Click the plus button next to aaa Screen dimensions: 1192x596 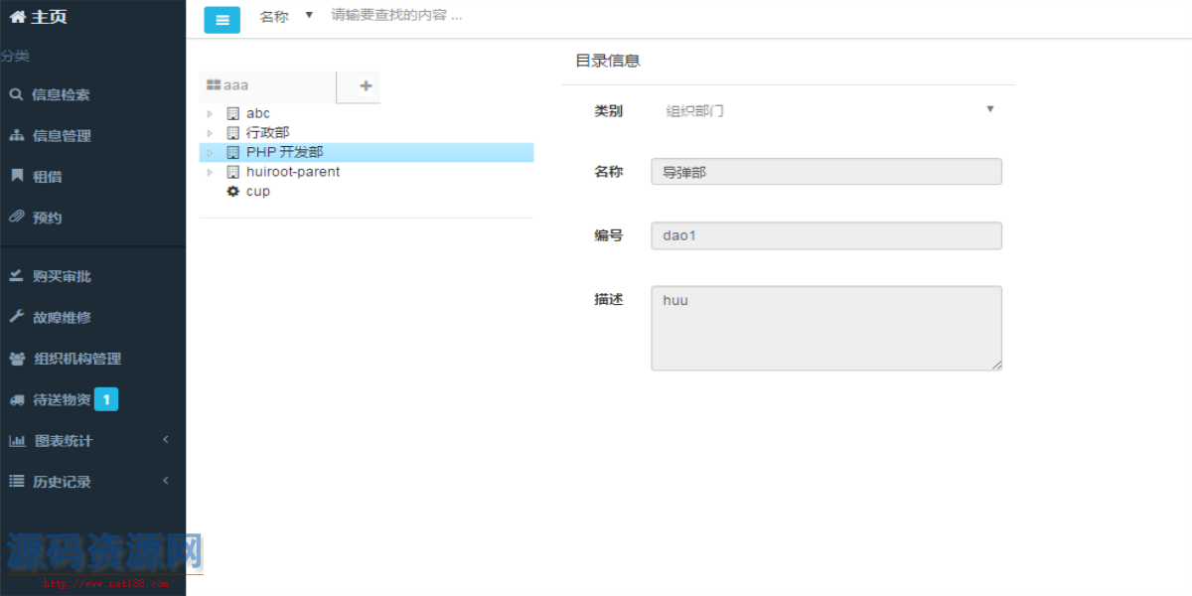pyautogui.click(x=358, y=86)
